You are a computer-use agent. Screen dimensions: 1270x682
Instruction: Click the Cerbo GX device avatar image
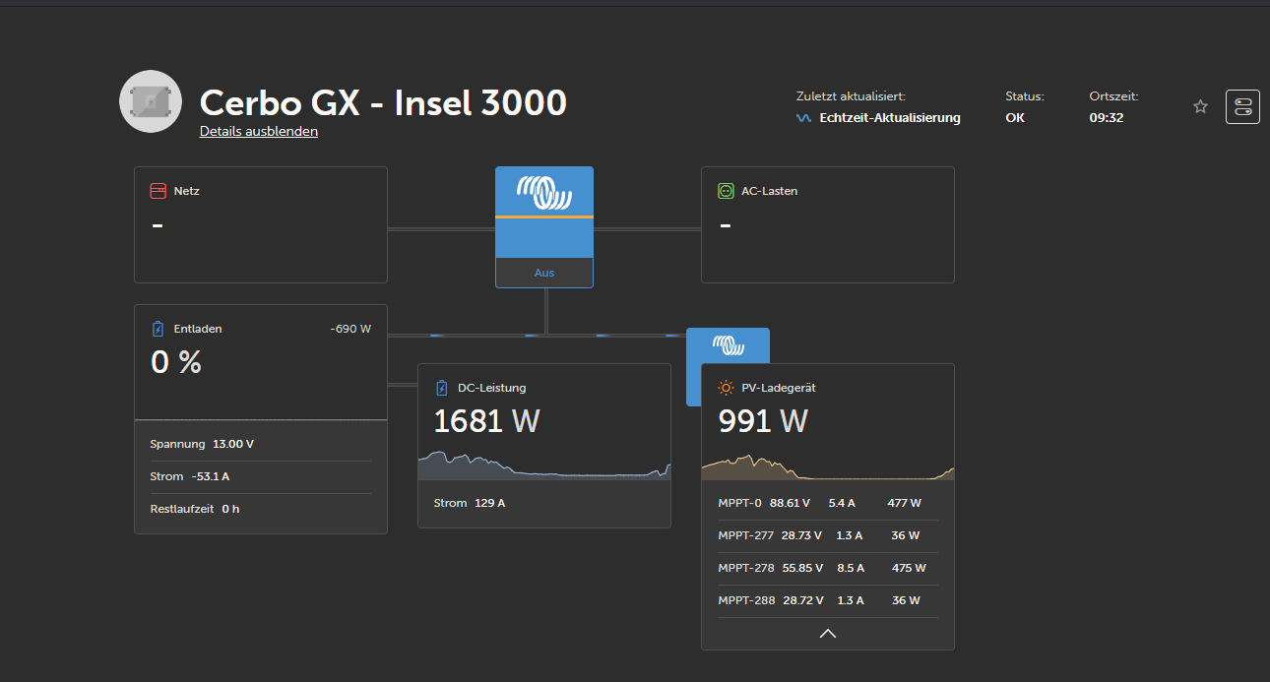tap(151, 101)
